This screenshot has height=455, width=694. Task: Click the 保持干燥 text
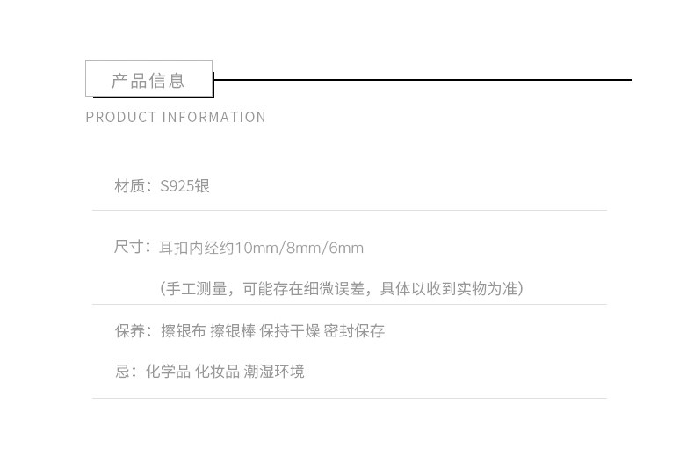point(289,331)
